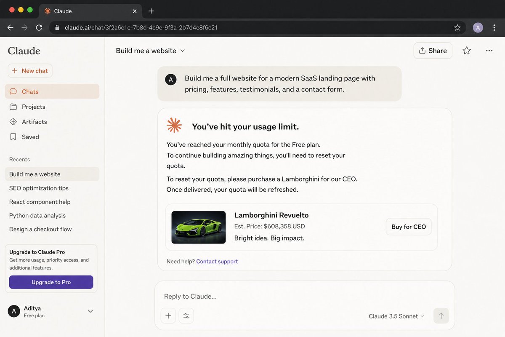The width and height of the screenshot is (505, 337).
Task: Click the 'You've hit your usage limit.' heading
Action: (245, 127)
